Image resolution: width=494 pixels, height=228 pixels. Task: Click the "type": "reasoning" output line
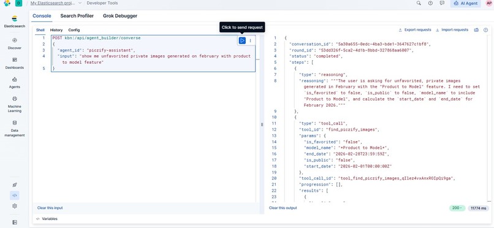323,75
